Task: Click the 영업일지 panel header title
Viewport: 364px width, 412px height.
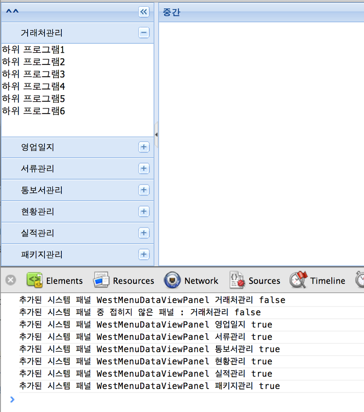Action: click(x=37, y=147)
